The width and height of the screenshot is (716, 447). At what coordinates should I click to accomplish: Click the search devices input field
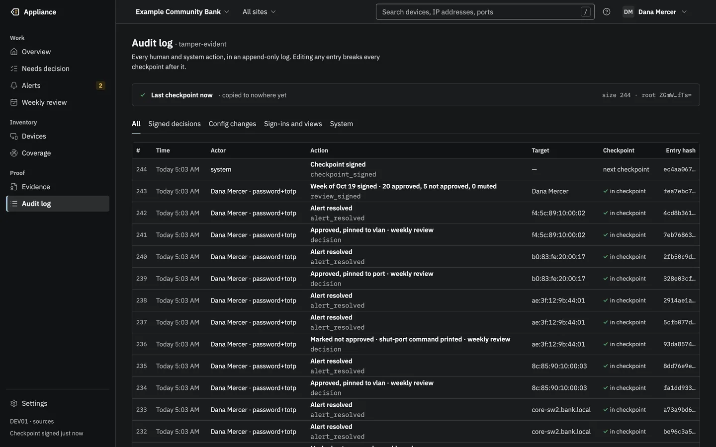pos(485,12)
